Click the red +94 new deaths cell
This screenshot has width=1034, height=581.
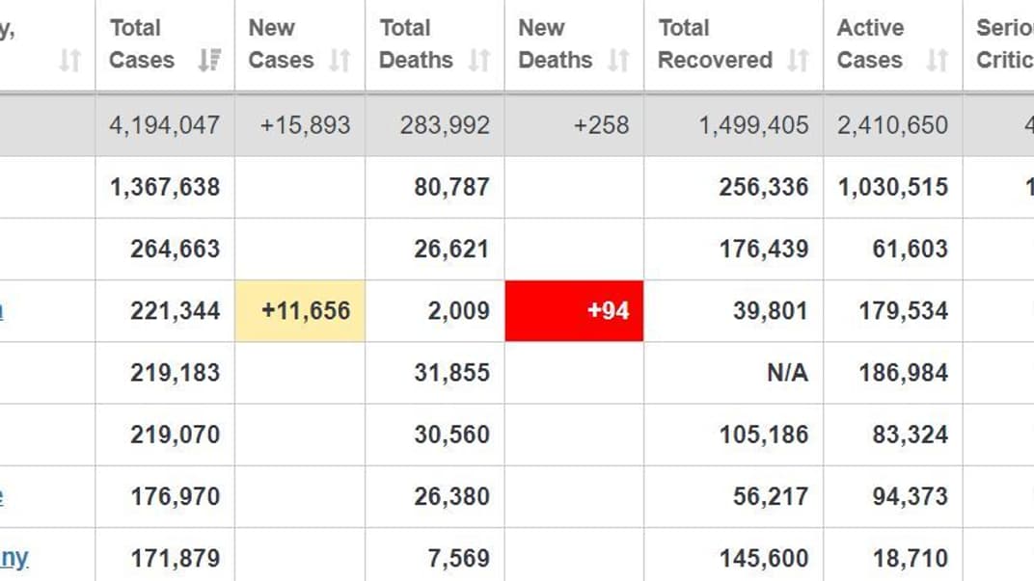point(574,311)
